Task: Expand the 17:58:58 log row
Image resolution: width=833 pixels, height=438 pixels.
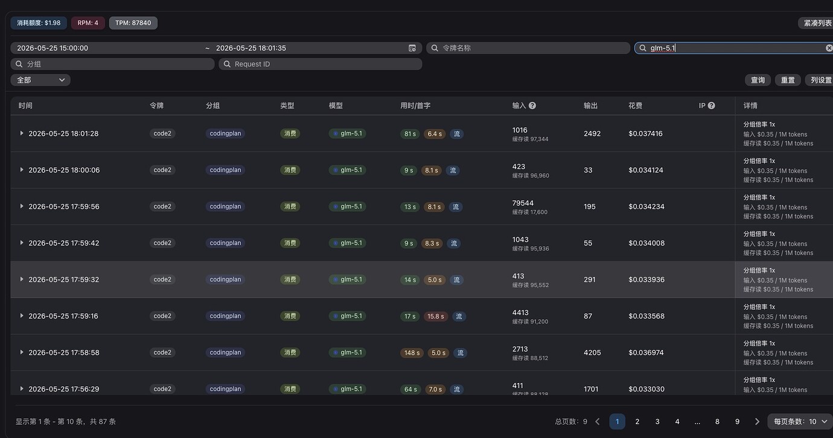Action: click(x=22, y=352)
